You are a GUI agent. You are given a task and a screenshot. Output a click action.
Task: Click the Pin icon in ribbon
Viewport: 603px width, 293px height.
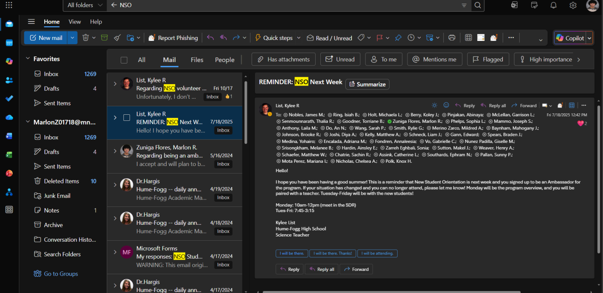pos(398,38)
